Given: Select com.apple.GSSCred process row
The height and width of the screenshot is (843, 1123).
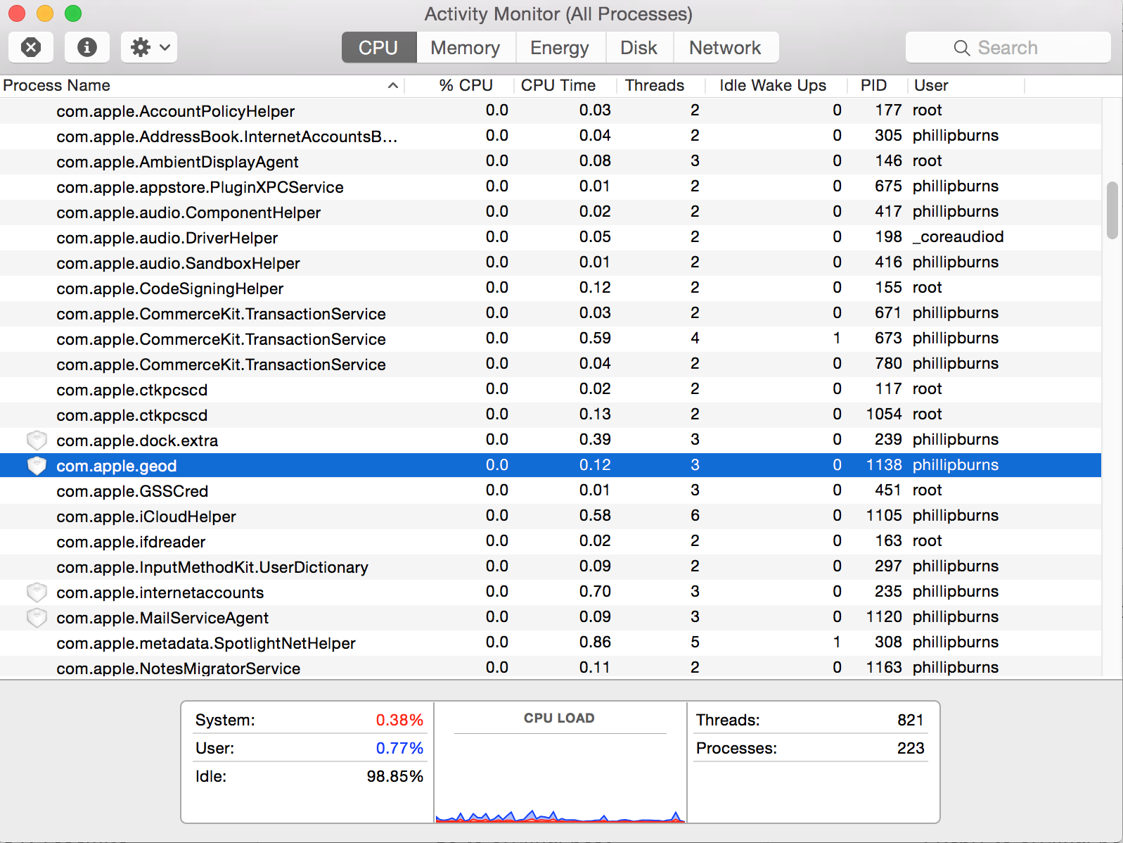Looking at the screenshot, I should (x=551, y=491).
